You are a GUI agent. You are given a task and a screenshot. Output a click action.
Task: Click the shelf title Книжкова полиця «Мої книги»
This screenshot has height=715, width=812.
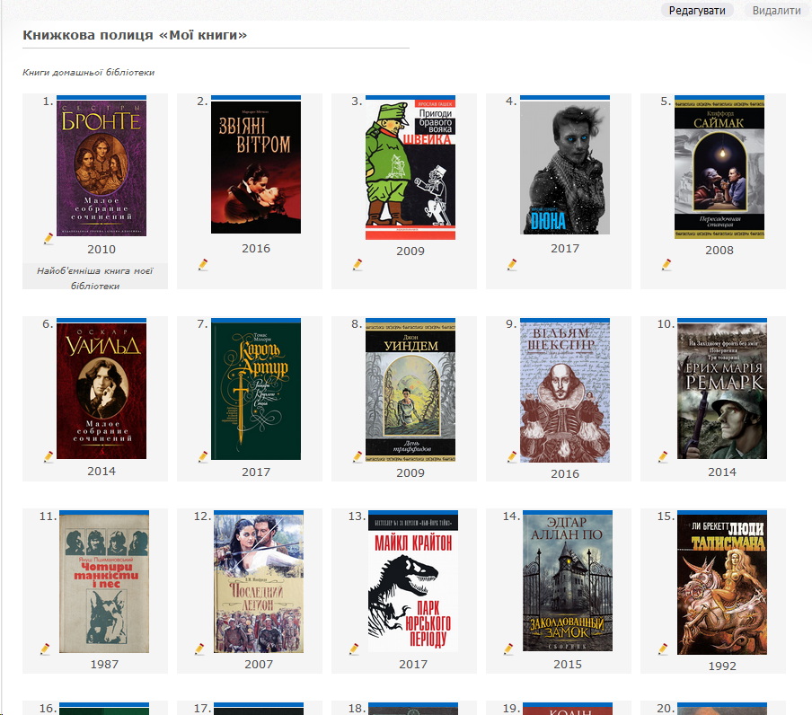(135, 35)
